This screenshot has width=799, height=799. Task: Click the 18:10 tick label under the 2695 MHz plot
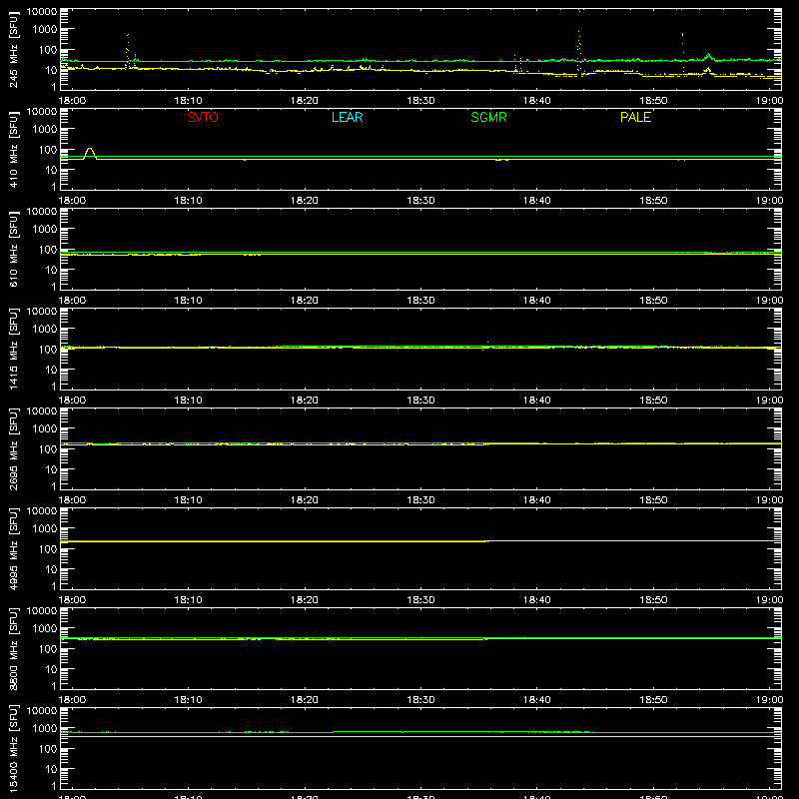(188, 500)
